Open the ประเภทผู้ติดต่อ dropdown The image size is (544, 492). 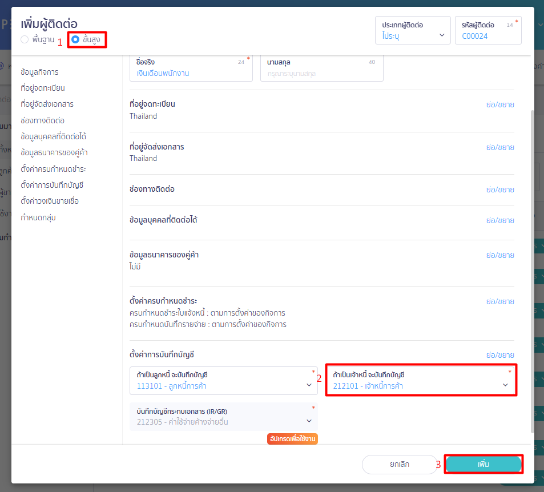click(412, 30)
